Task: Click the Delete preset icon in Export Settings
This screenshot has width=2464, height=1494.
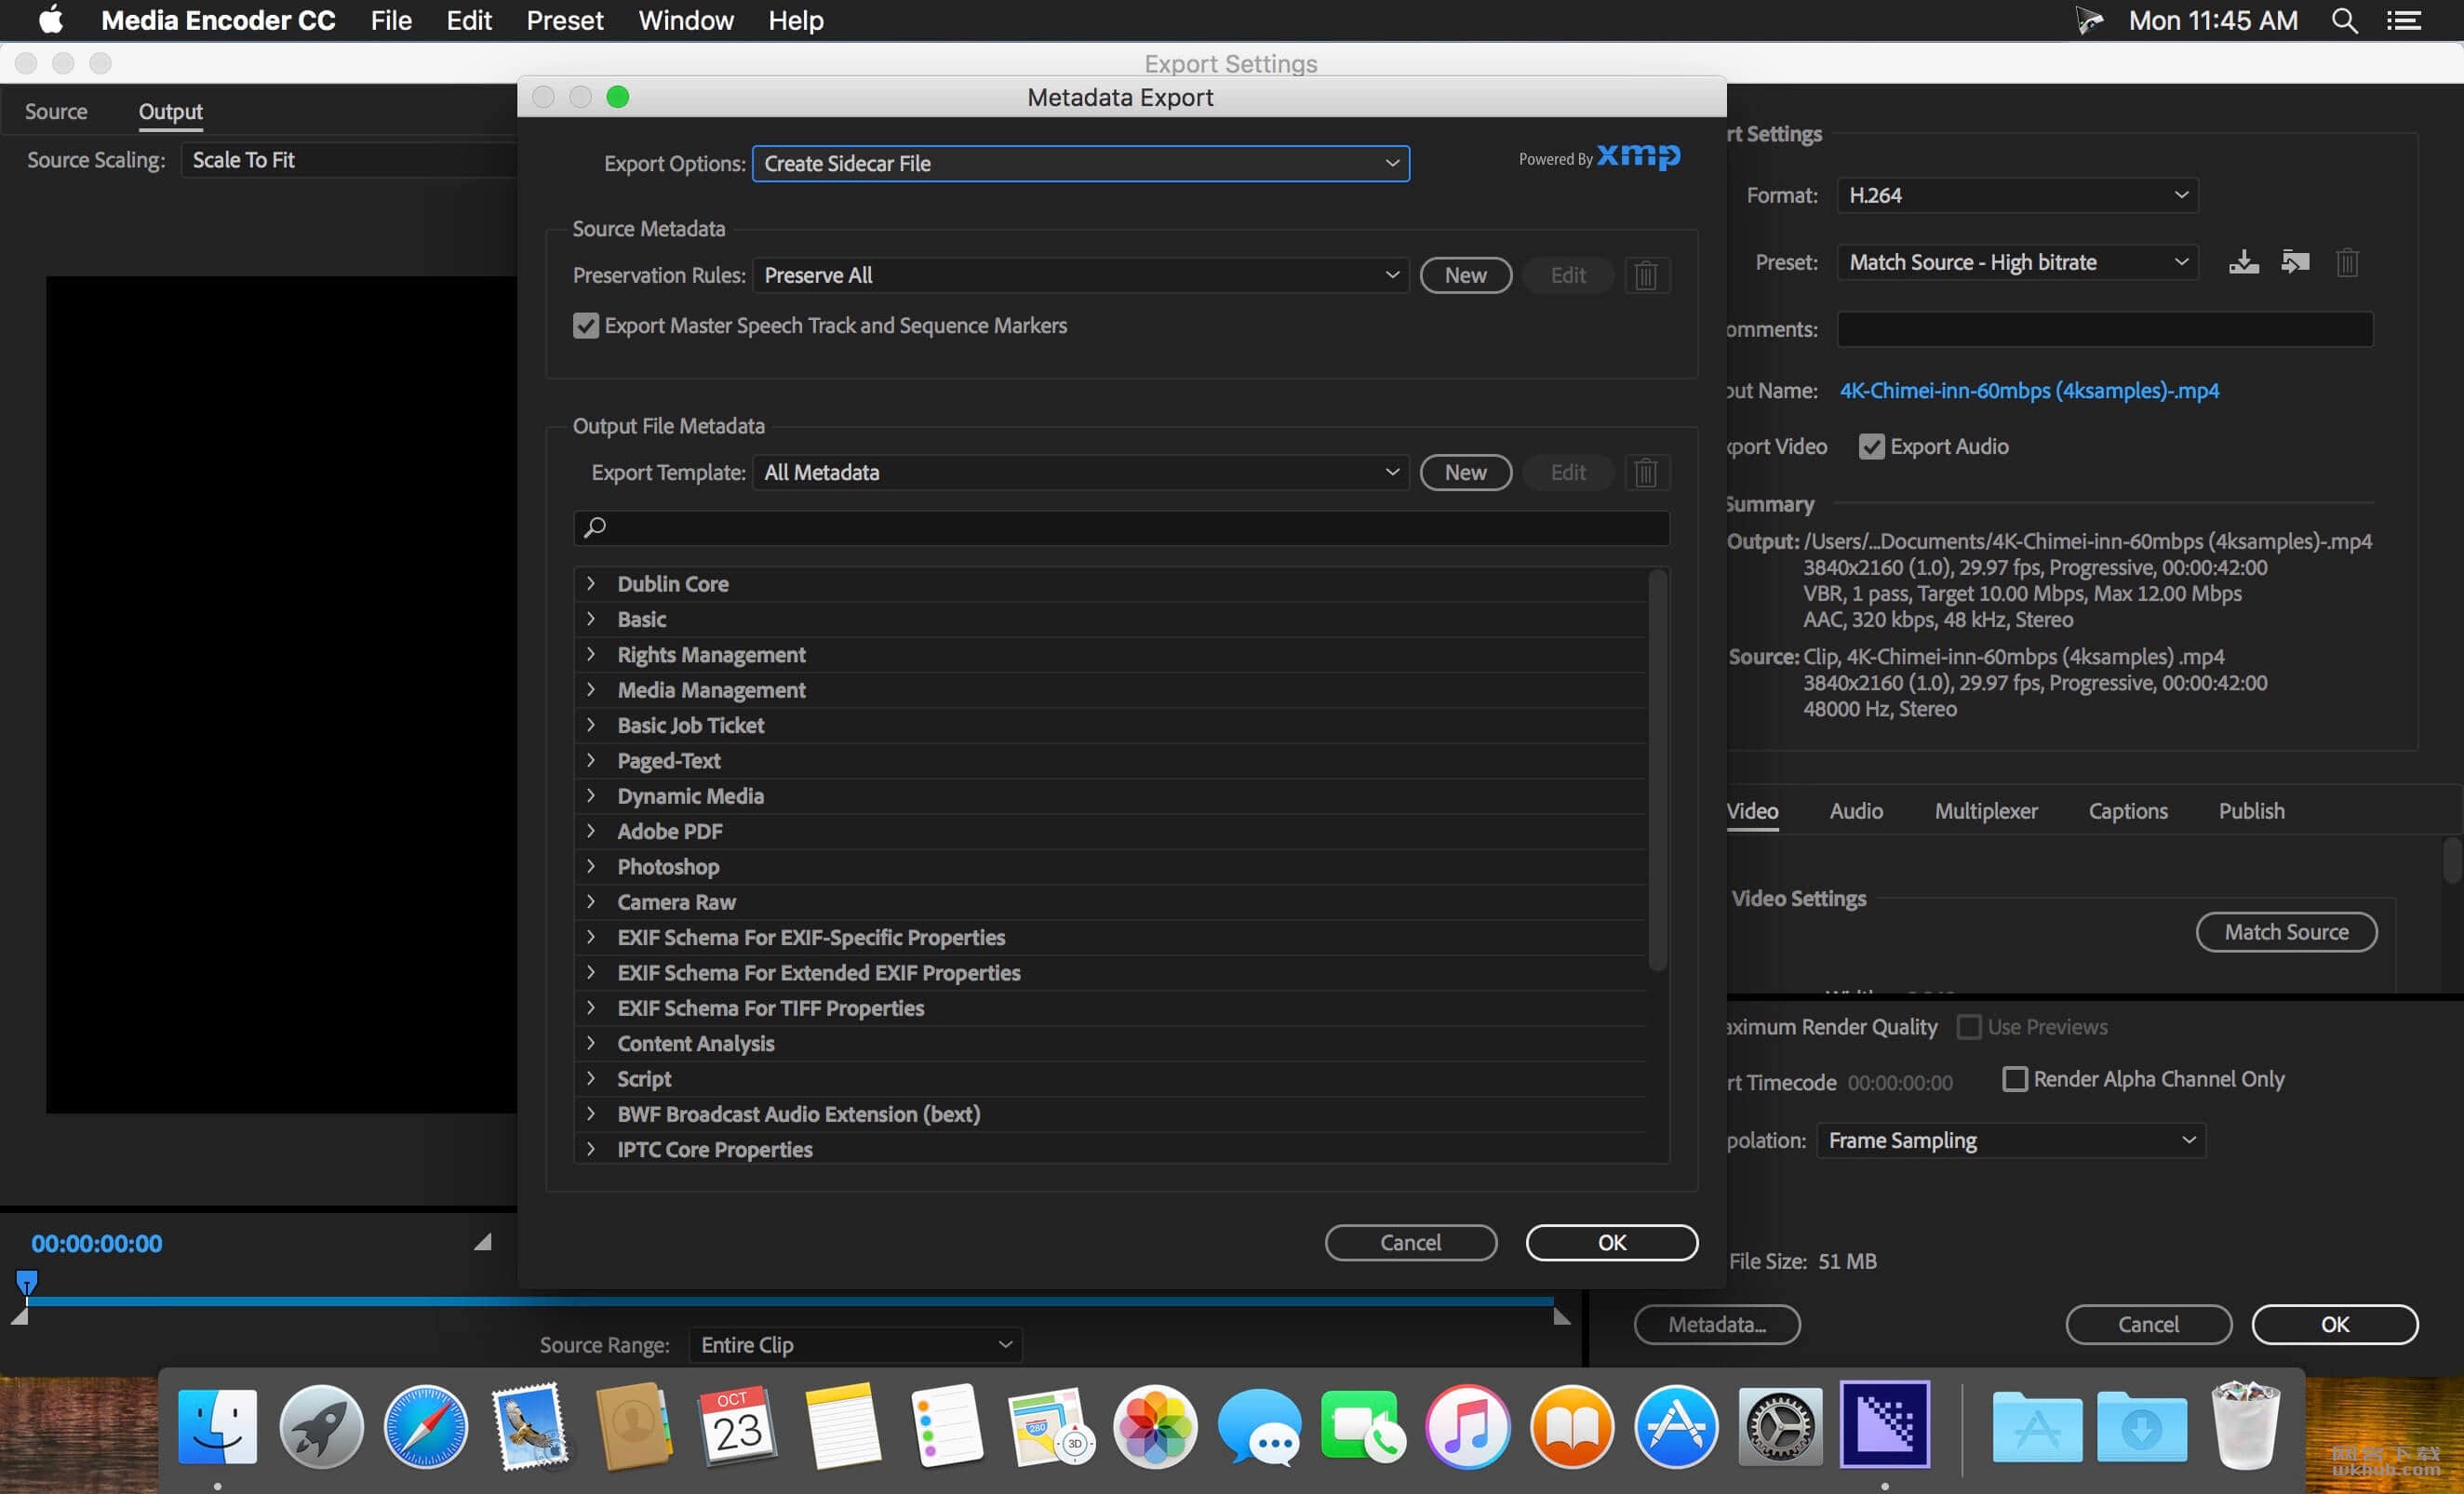Action: pyautogui.click(x=2348, y=262)
